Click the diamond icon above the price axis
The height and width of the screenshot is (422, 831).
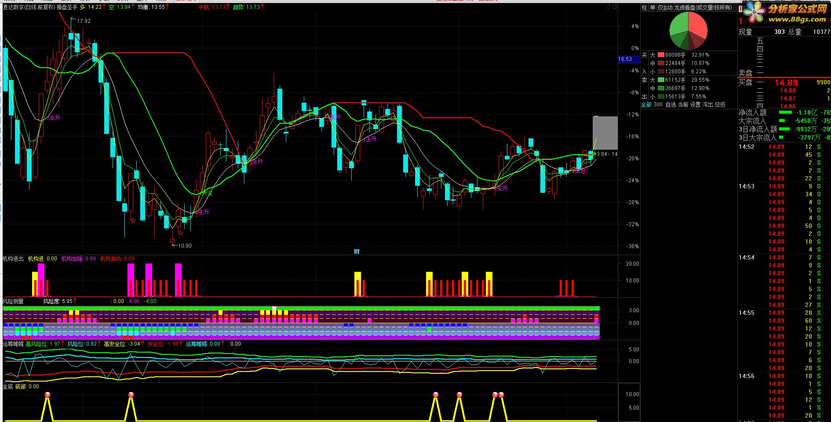point(609,7)
